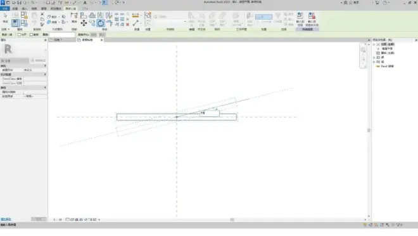The width and height of the screenshot is (418, 236).
Task: Expand the Groups node in Project Browser
Action: [374, 62]
